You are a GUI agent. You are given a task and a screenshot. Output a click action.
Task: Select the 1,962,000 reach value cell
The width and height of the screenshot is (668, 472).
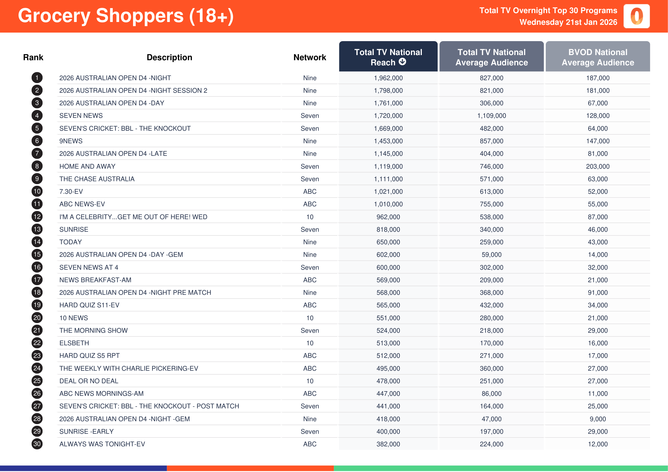pos(388,78)
